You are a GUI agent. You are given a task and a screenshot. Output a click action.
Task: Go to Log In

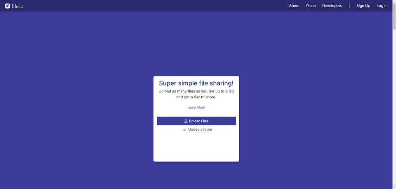pos(382,6)
